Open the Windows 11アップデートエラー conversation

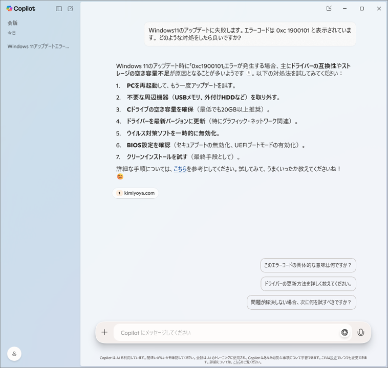pyautogui.click(x=38, y=47)
